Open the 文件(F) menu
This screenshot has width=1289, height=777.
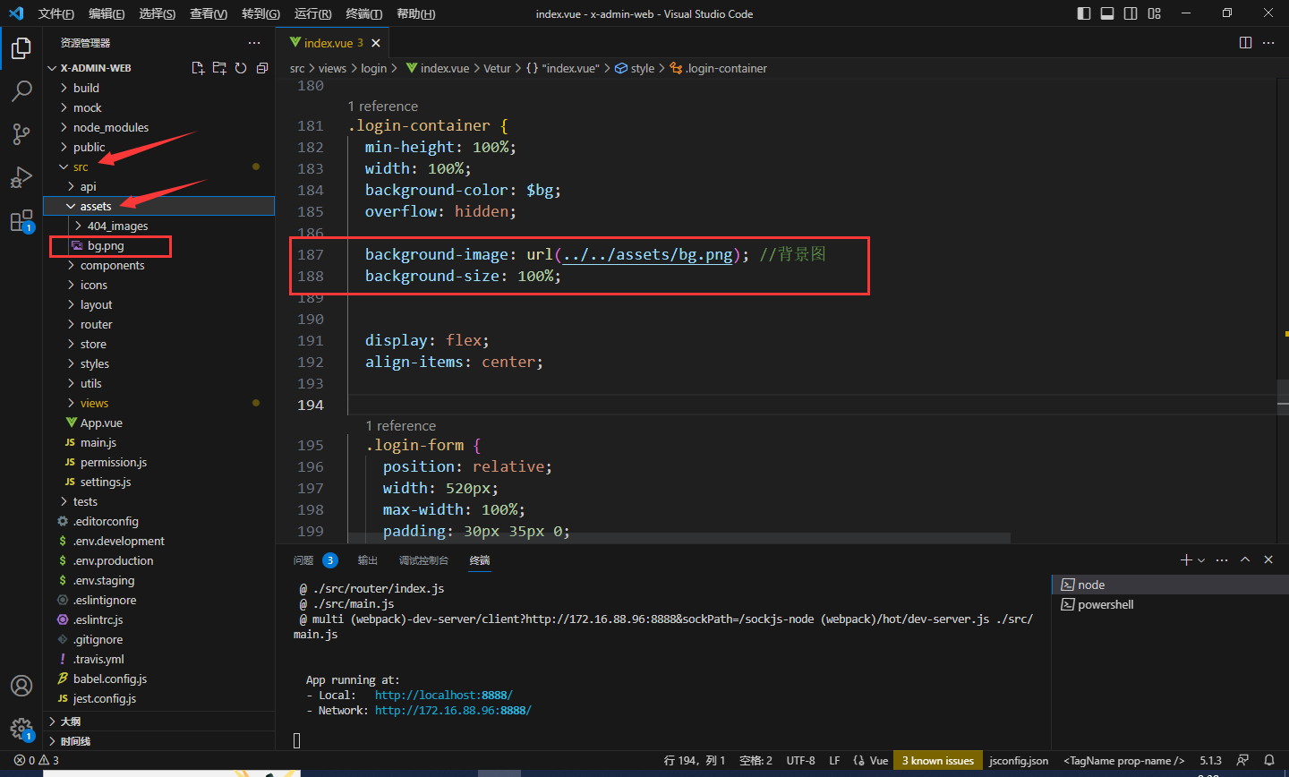click(55, 13)
